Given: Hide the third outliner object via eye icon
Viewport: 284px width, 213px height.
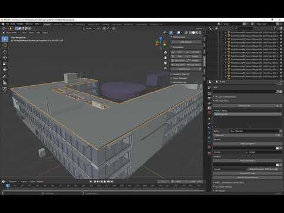Looking at the screenshot, I should pos(281,39).
